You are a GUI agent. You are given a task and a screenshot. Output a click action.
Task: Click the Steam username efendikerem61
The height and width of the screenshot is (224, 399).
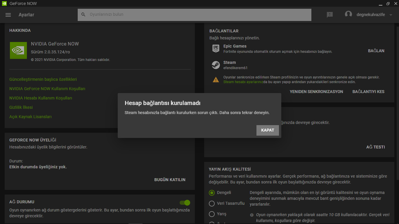click(235, 68)
